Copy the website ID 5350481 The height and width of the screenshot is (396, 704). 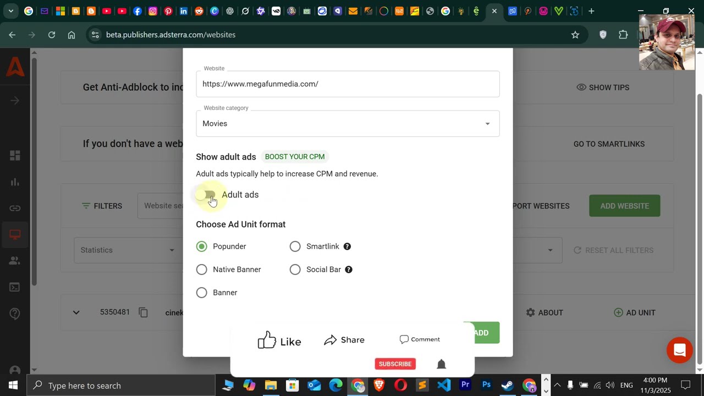click(x=144, y=312)
